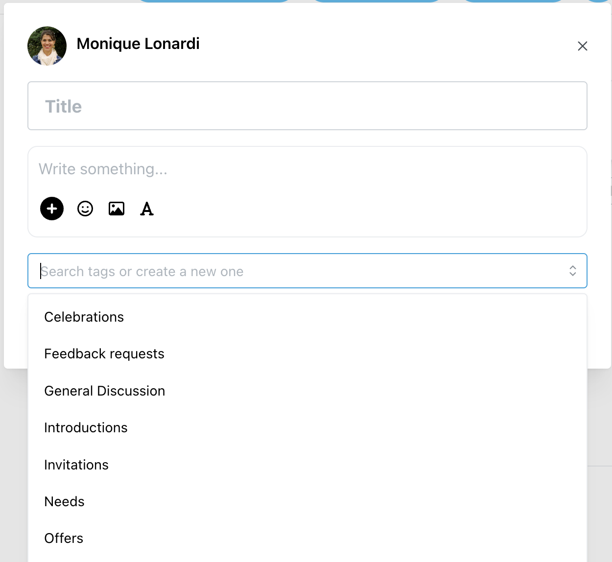
Task: Click blank dialog area right of tag list
Action: coord(599,330)
